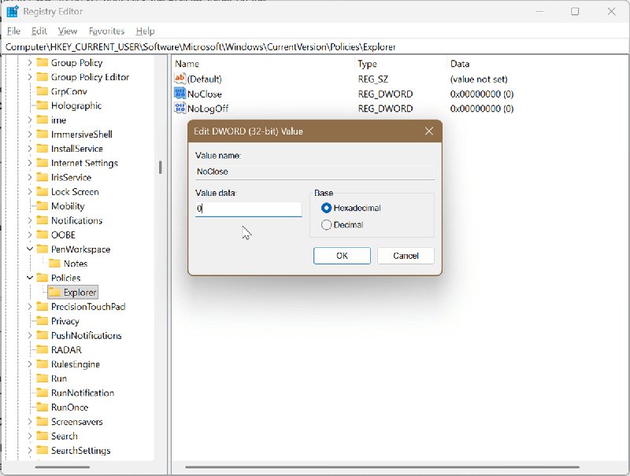Select the NoClose DWORD value icon
The image size is (630, 476).
click(180, 93)
